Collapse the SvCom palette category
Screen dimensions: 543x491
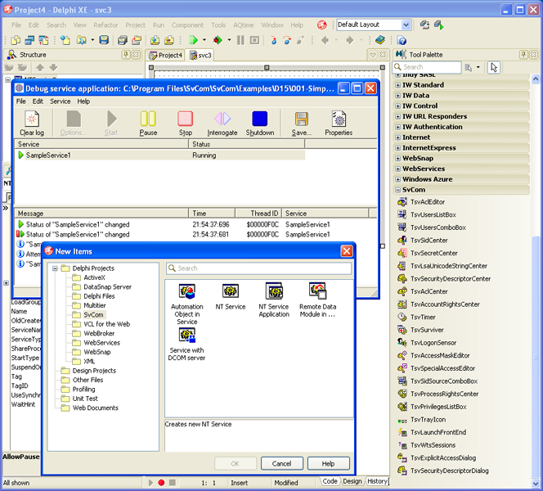pos(398,190)
